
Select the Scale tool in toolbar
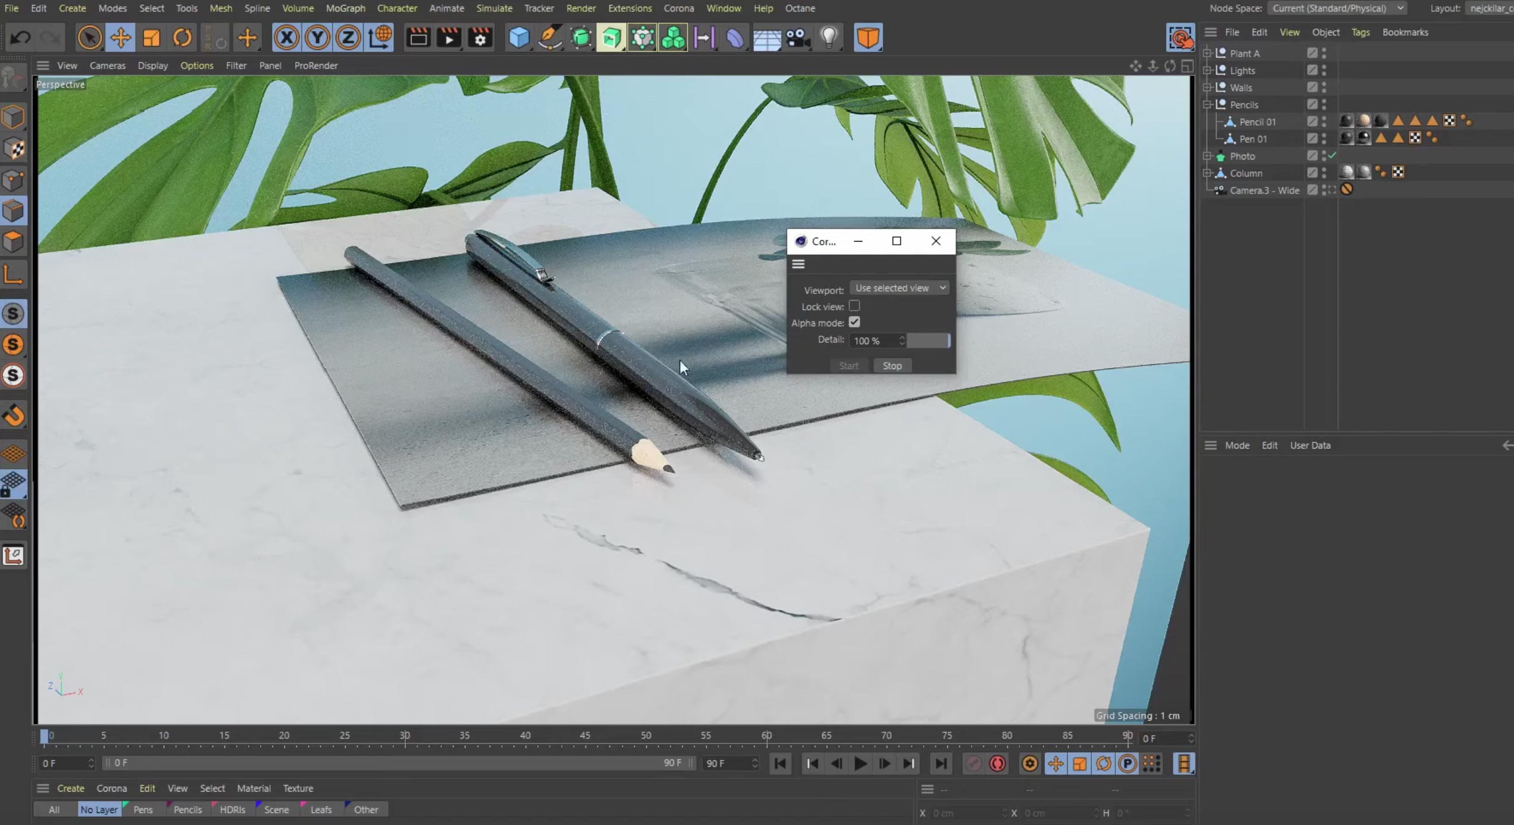(151, 37)
